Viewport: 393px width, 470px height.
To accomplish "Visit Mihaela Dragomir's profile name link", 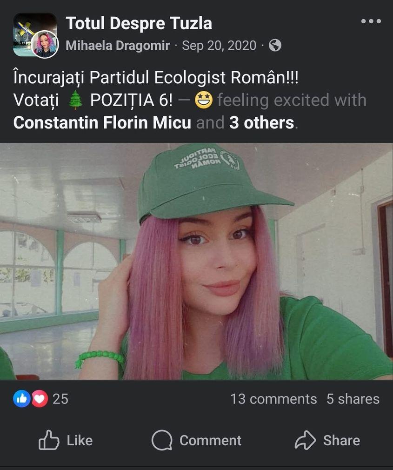I will [118, 46].
